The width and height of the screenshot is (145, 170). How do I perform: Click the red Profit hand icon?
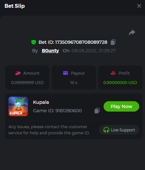113,73
